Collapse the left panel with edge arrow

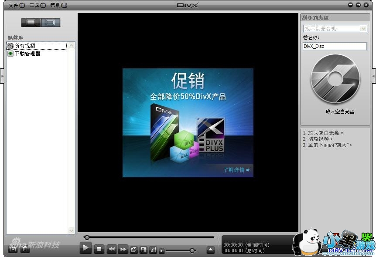(2, 75)
